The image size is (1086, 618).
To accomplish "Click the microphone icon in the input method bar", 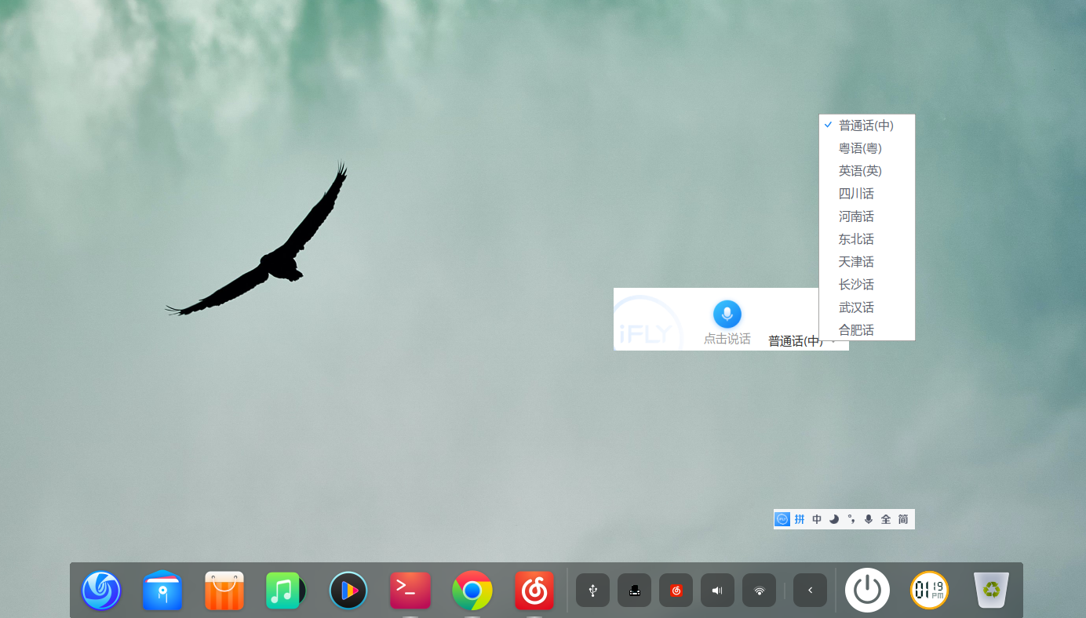I will click(869, 519).
